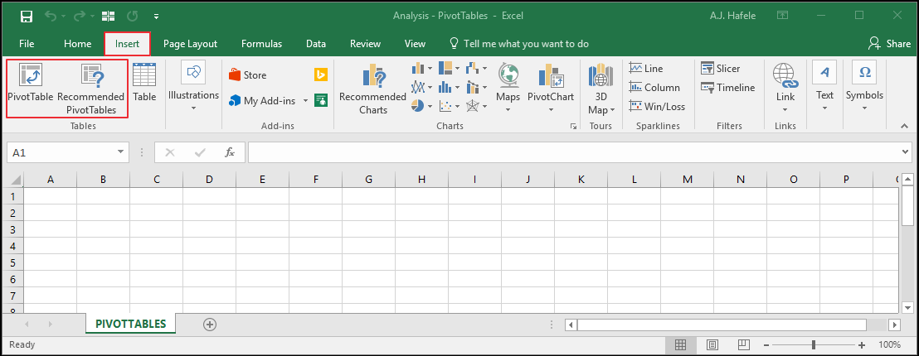Save the workbook from Quick Access
Image resolution: width=919 pixels, height=356 pixels.
point(25,15)
